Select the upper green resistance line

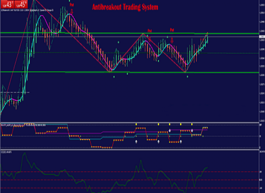coord(130,33)
